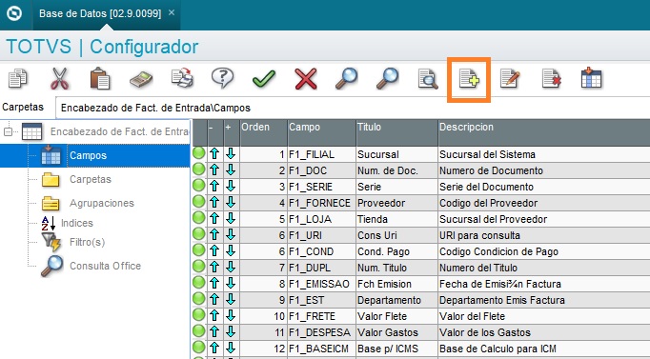The image size is (650, 359).
Task: Open the Consulta Office tree item
Action: pos(105,266)
